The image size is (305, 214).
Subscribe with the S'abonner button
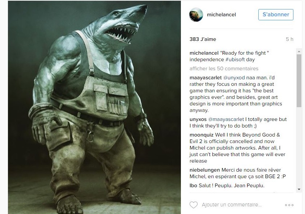(x=276, y=14)
